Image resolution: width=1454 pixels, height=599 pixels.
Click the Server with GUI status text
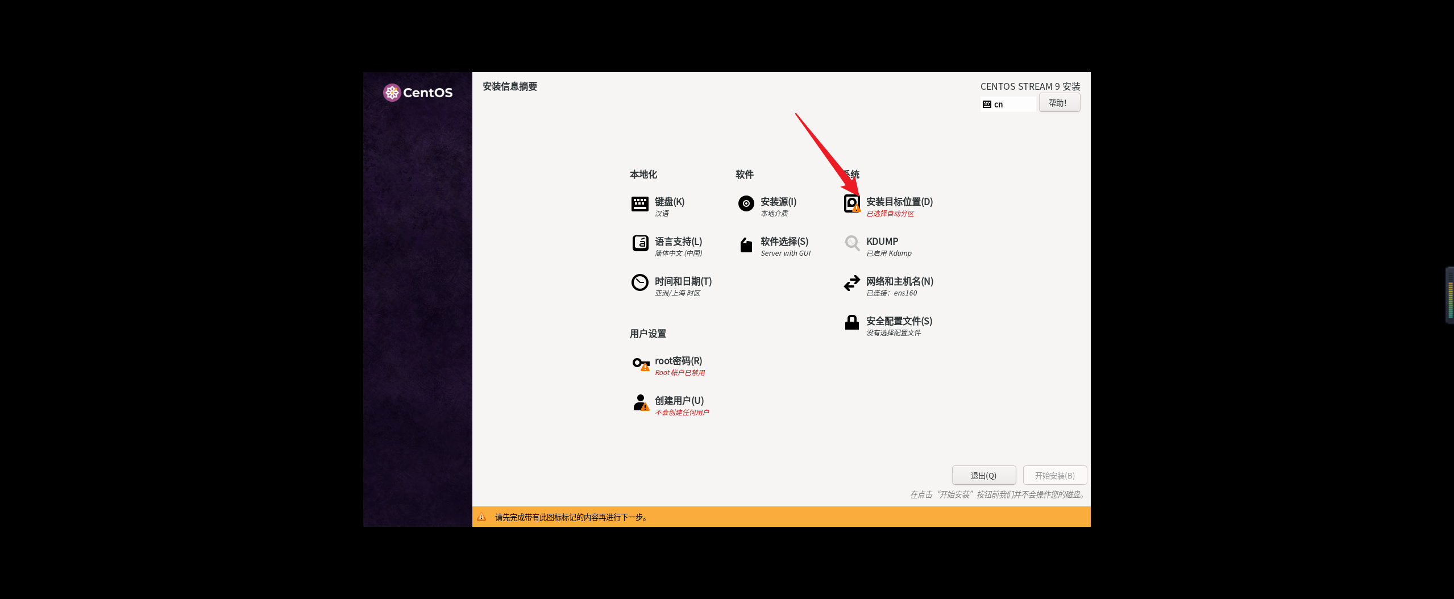click(x=786, y=253)
